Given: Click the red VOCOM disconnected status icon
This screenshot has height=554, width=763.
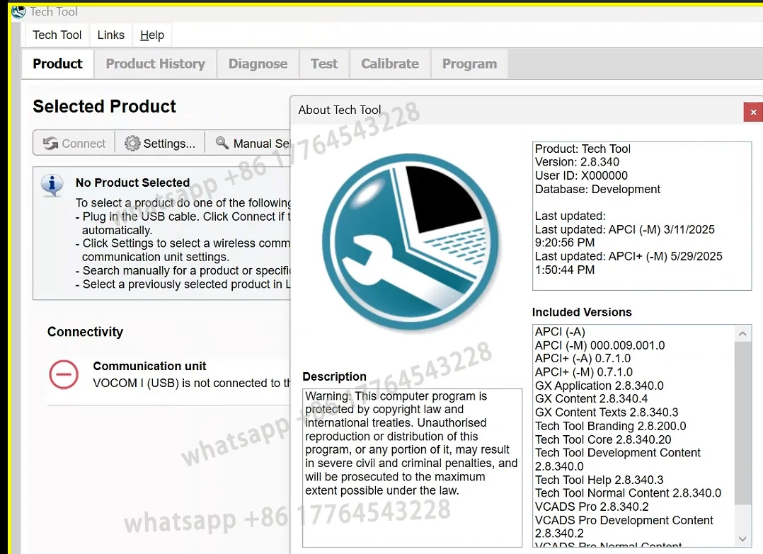Looking at the screenshot, I should click(x=63, y=376).
